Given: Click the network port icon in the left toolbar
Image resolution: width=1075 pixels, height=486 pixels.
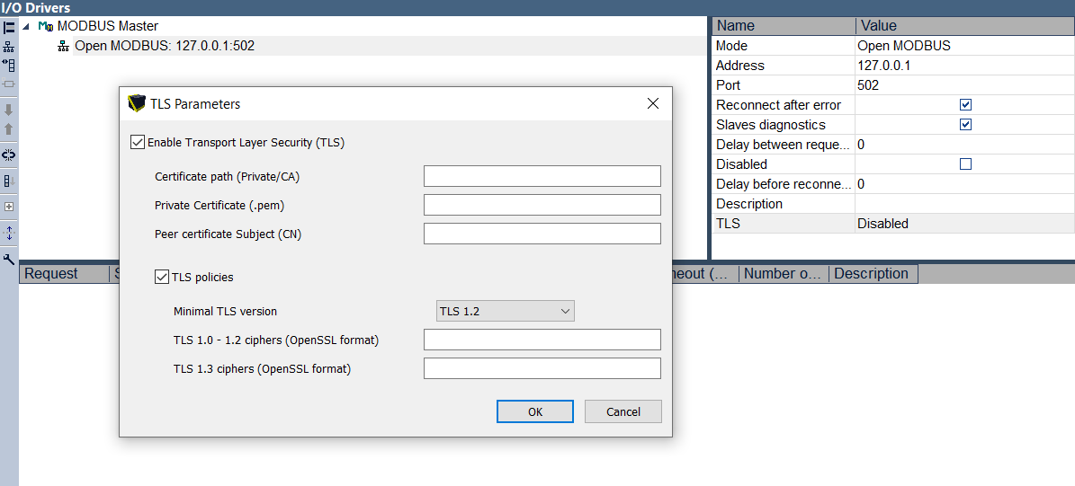Looking at the screenshot, I should point(9,48).
